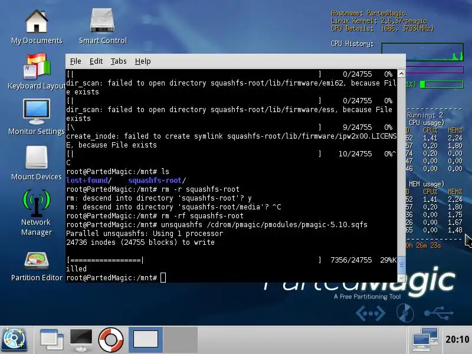Click the lifebuoy help icon in taskbar
Screen dimensions: 472x354
[x=111, y=340]
